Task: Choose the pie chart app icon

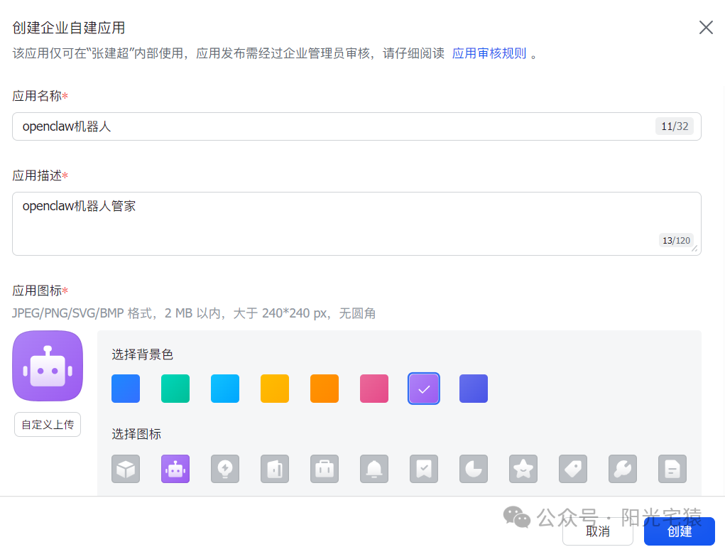Action: coord(474,469)
